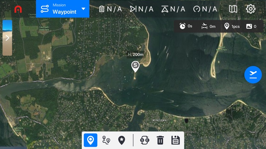This screenshot has width=266, height=149.
Task: Expand the camera preview side panel
Action: (7, 38)
